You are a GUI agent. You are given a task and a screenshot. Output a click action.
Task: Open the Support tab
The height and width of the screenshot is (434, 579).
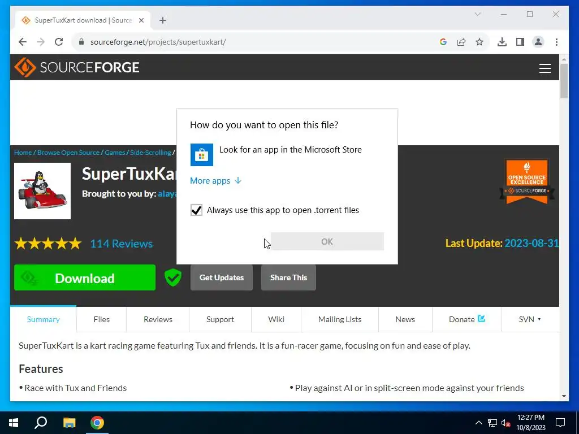point(220,319)
